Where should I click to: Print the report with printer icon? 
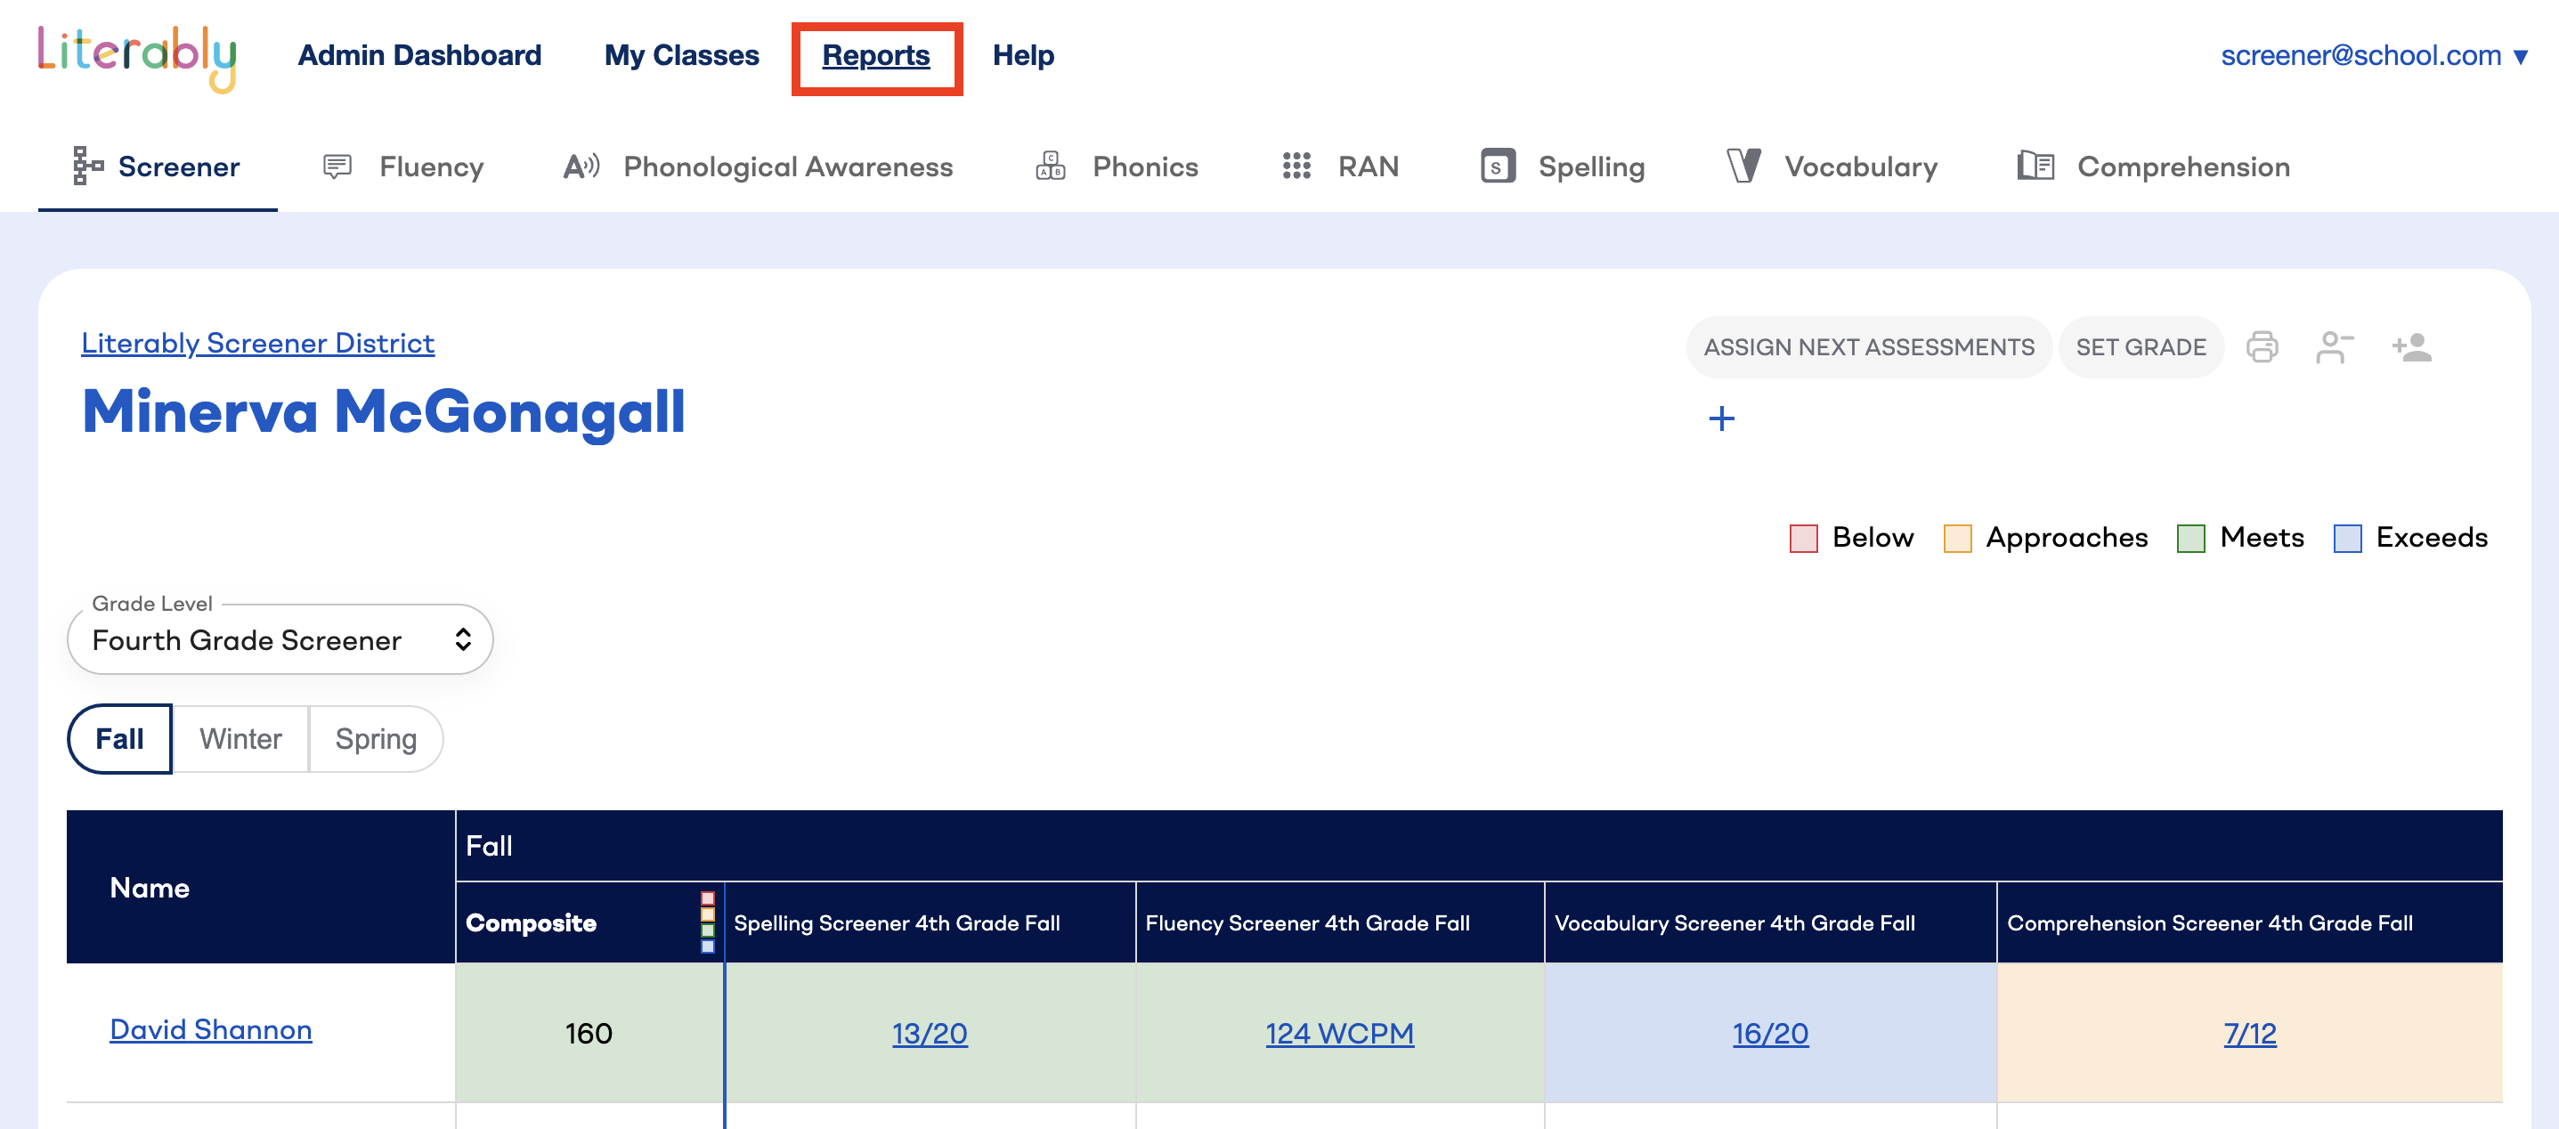coord(2262,347)
